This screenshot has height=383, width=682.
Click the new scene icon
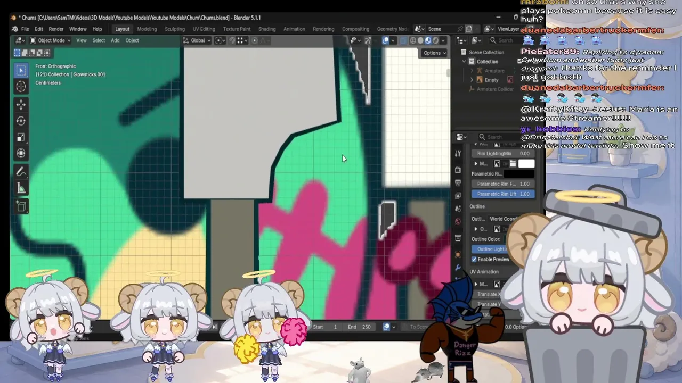(469, 29)
